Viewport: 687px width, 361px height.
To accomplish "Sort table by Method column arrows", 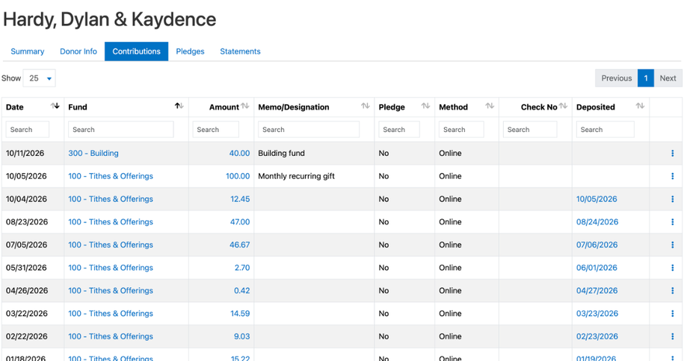I will coord(490,106).
